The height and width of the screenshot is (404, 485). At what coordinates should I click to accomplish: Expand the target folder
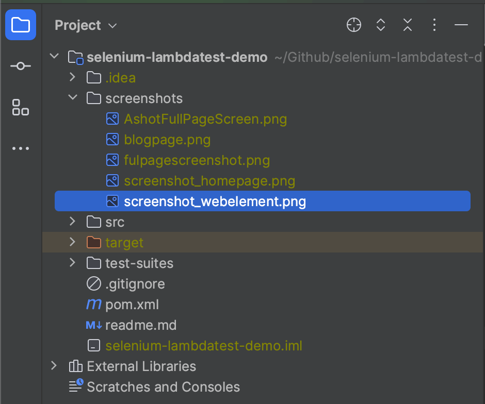point(73,242)
